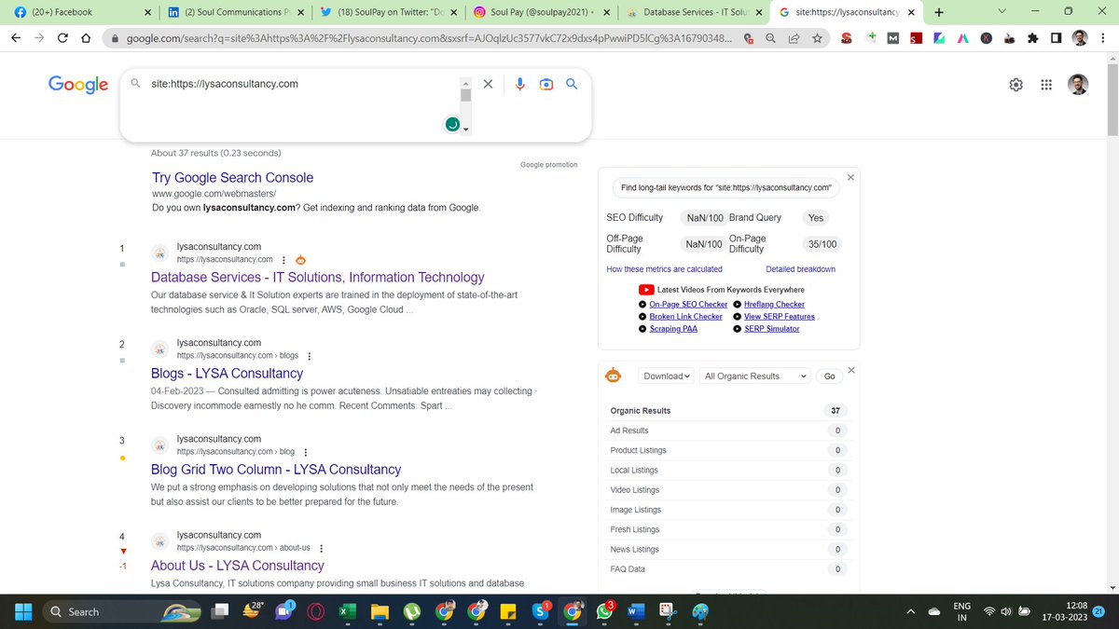1119x629 pixels.
Task: Open WhatsApp from the taskbar
Action: (604, 612)
